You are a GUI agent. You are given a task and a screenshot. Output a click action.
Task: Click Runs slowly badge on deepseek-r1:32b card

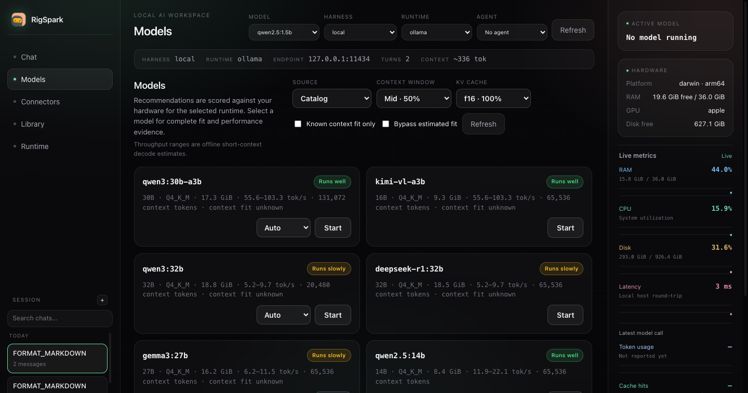(562, 269)
